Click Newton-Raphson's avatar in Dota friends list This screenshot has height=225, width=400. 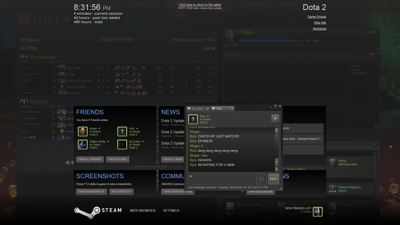332,188
